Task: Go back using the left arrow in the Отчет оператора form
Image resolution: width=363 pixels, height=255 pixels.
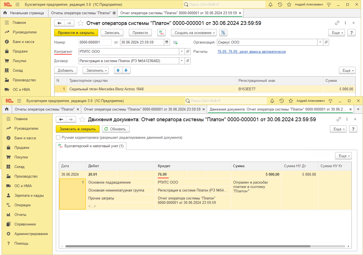Action: pyautogui.click(x=59, y=23)
